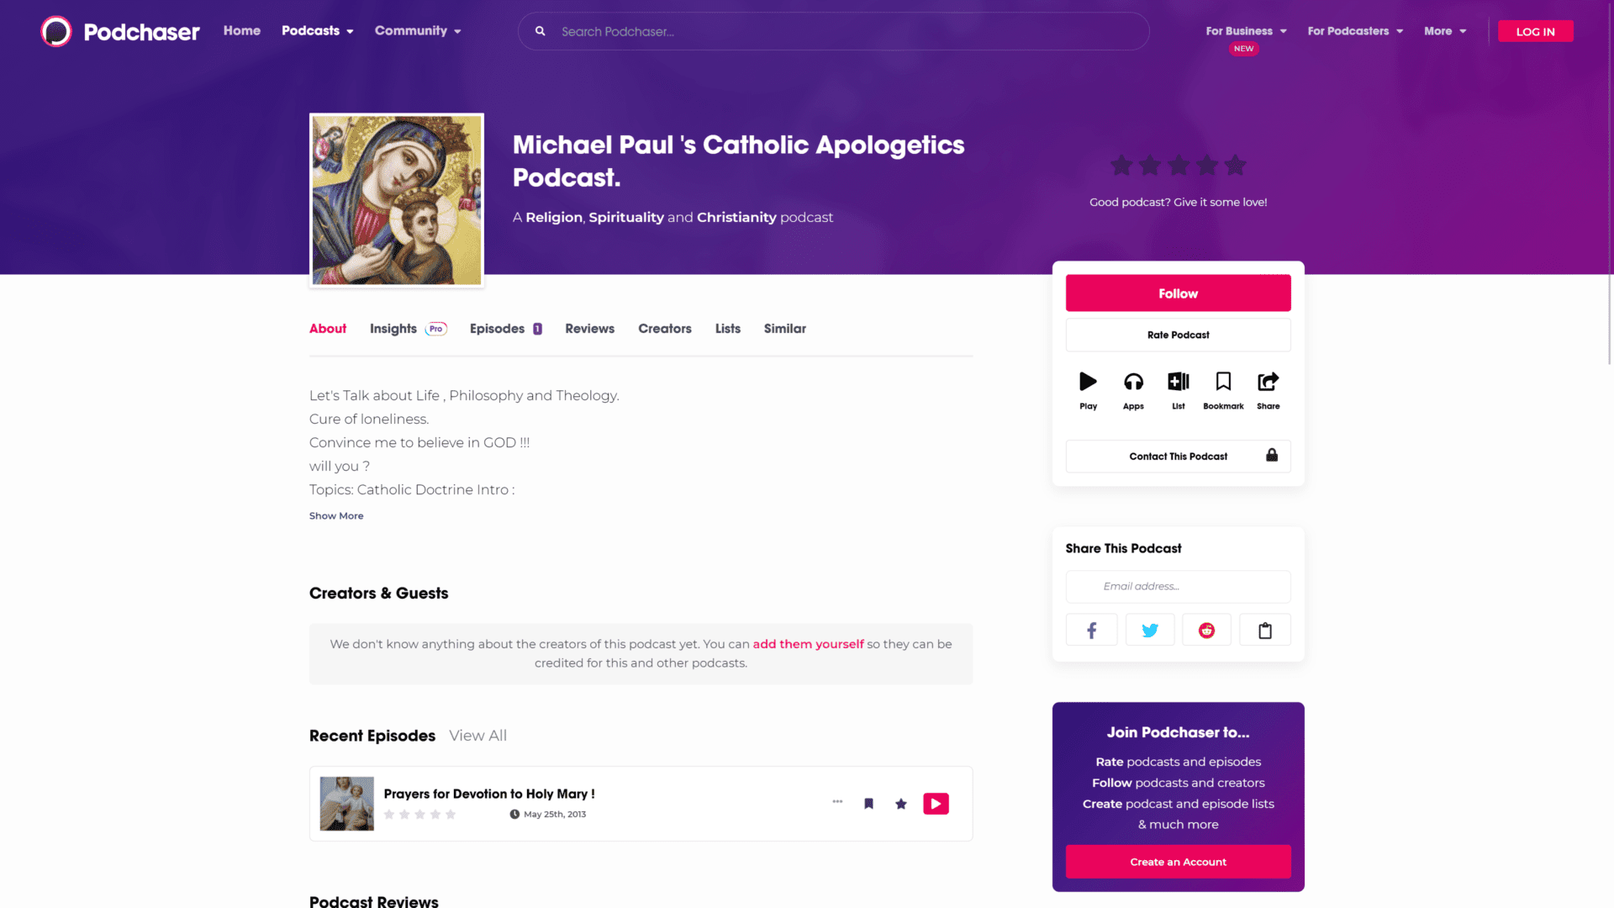Click the Create an Account button
Viewport: 1614px width, 908px height.
(1177, 862)
